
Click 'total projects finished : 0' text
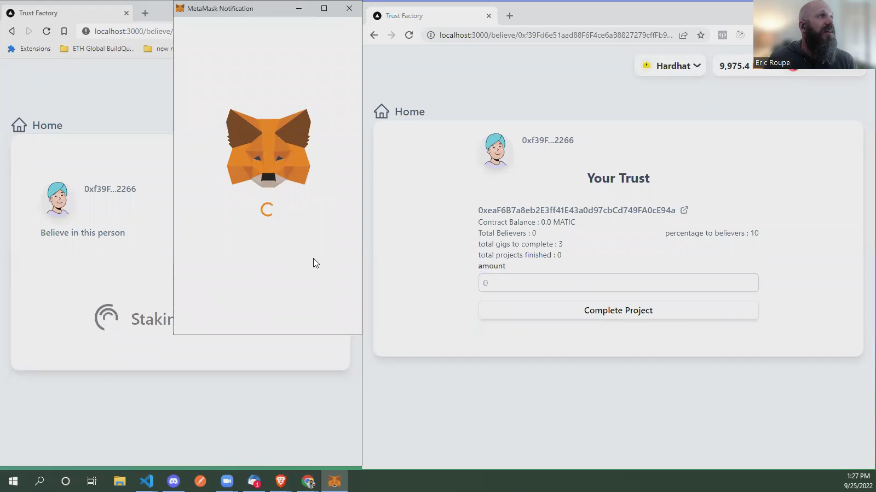520,255
